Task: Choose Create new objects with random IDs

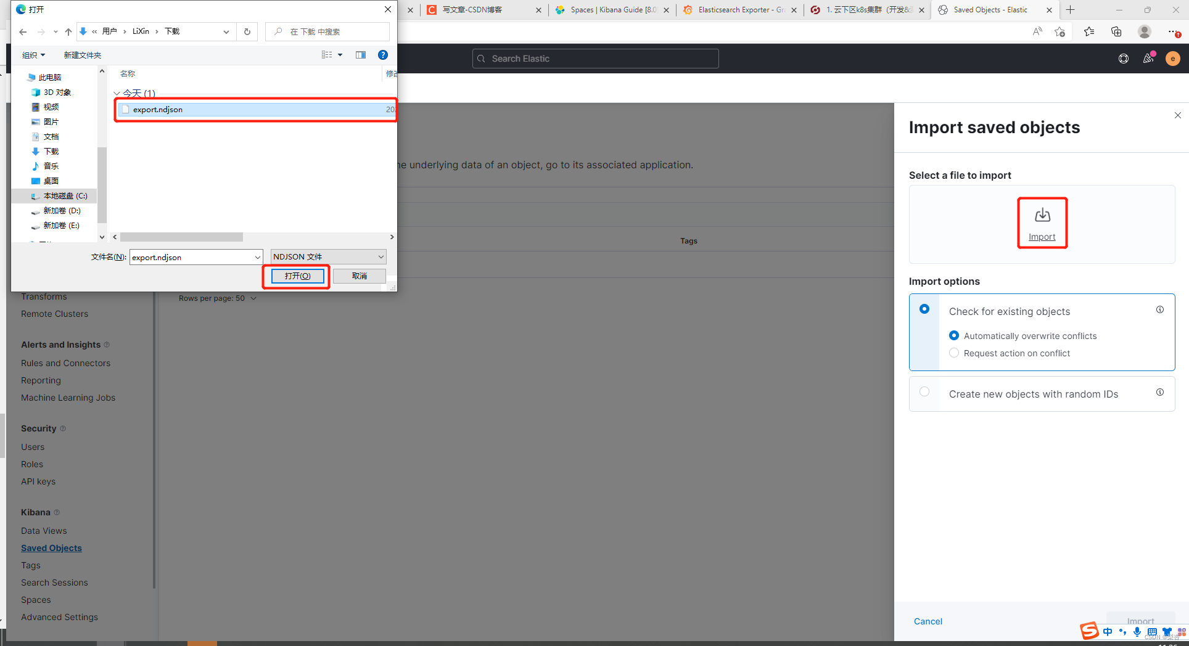Action: tap(924, 391)
